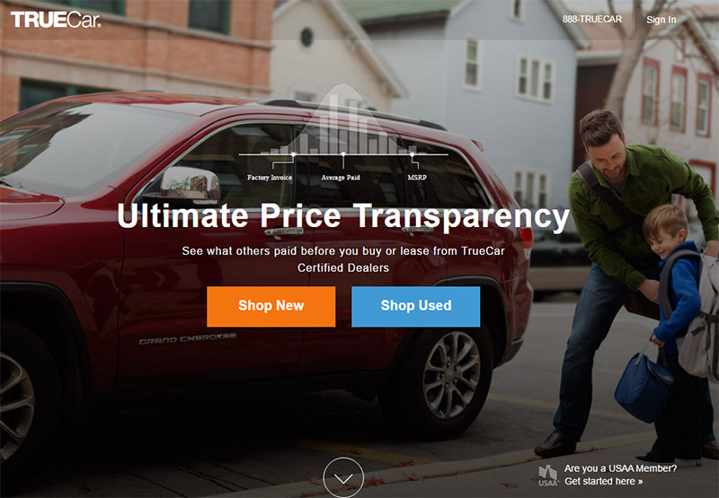Click the Are you a USAA Member text
719x498 pixels.
pos(620,468)
